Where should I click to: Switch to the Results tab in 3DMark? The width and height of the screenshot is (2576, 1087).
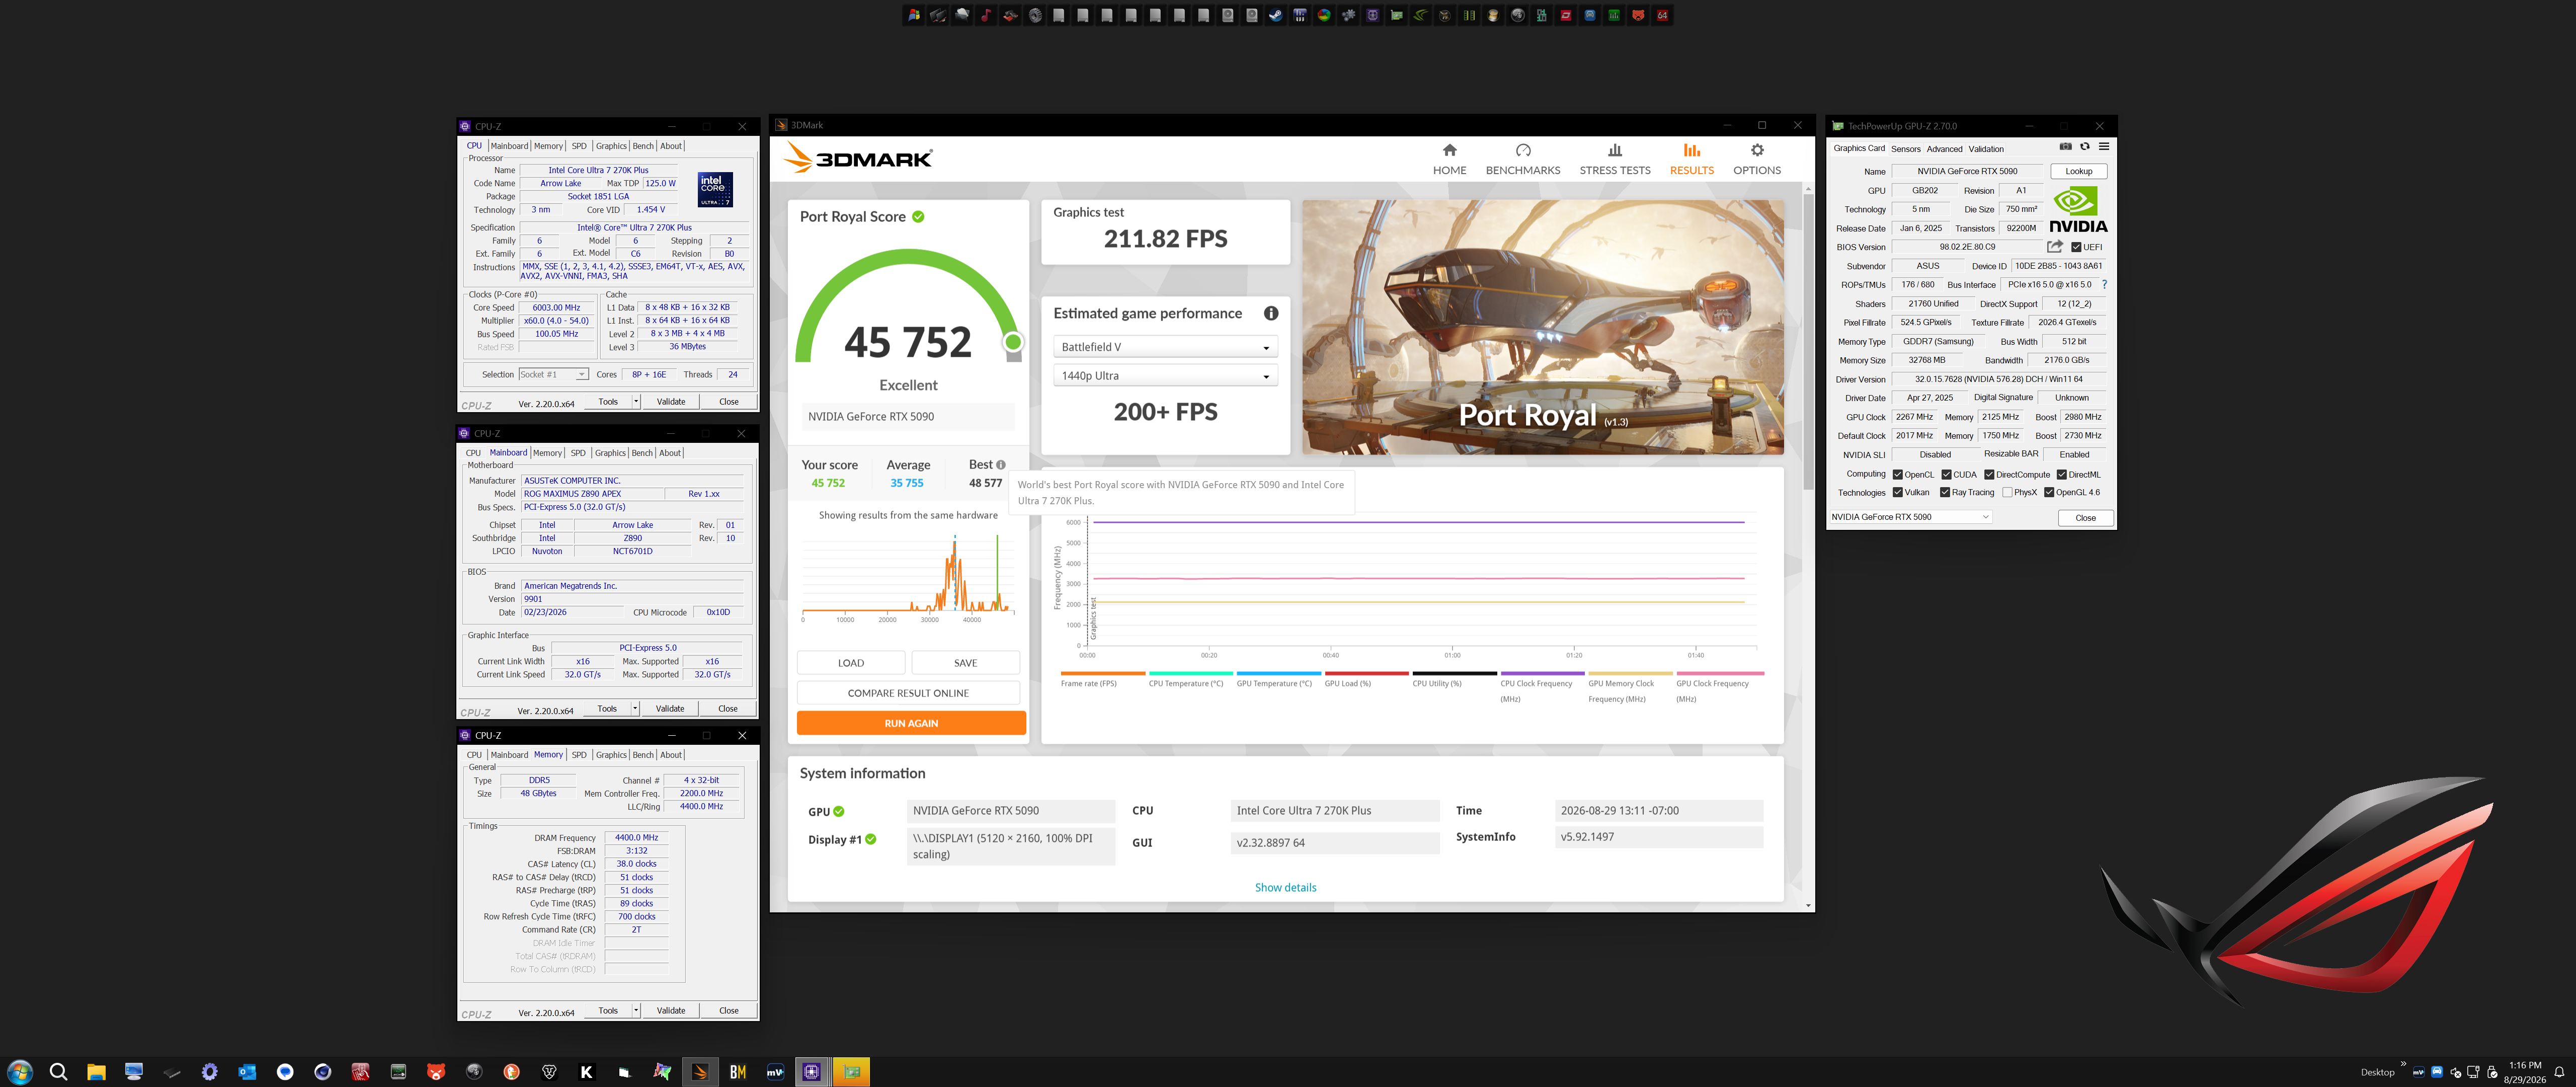click(x=1691, y=159)
